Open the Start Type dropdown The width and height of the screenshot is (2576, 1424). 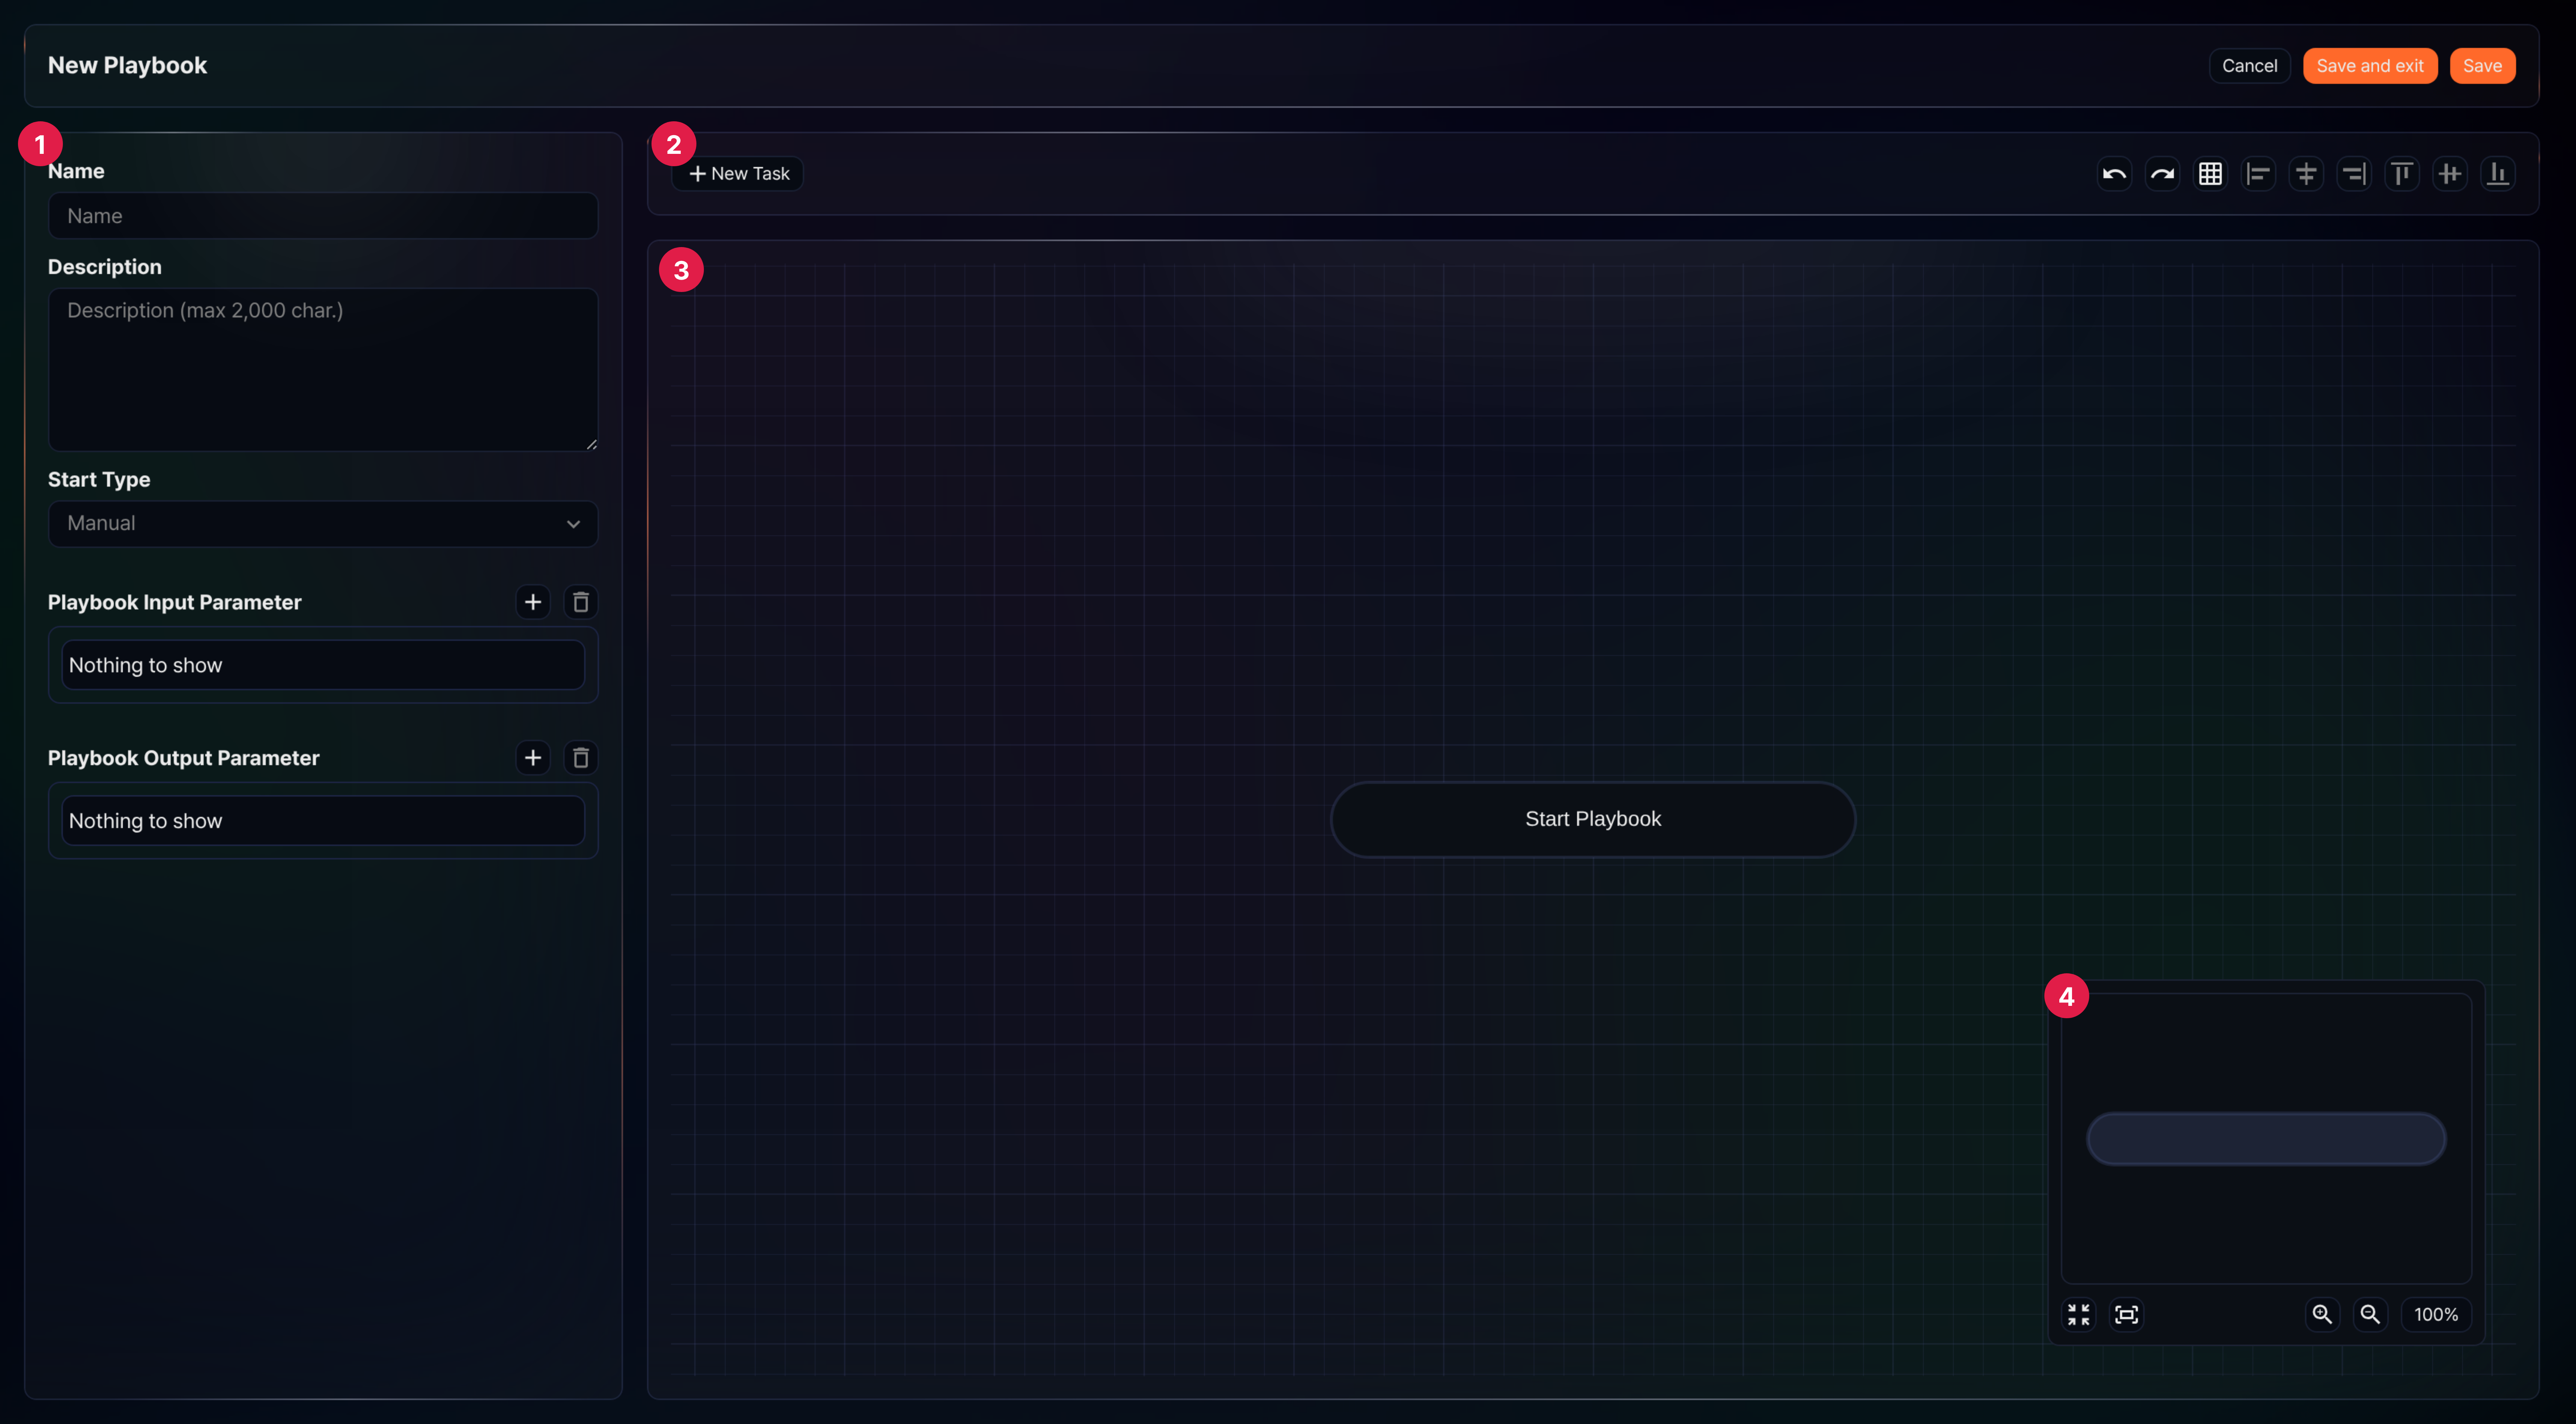click(x=323, y=524)
